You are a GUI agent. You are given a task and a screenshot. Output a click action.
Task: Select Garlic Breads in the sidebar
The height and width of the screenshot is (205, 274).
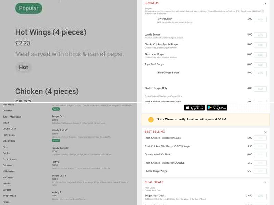point(10,159)
